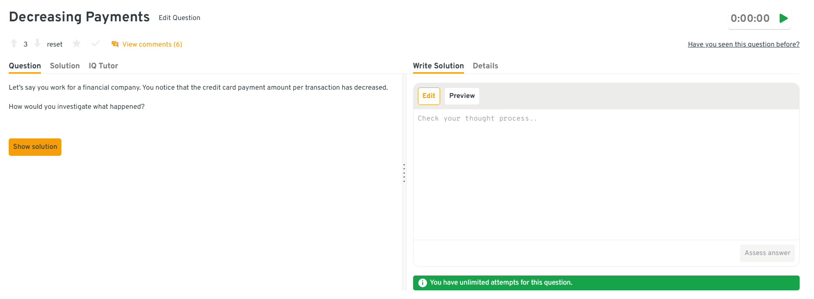Click the comments speech bubble icon
Image resolution: width=814 pixels, height=299 pixels.
click(x=115, y=44)
